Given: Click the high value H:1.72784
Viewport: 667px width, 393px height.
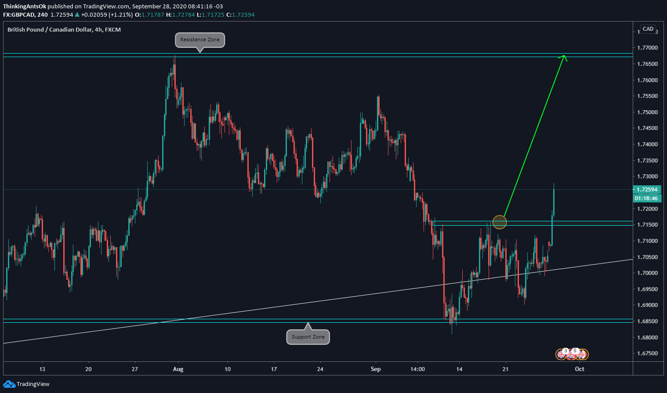Looking at the screenshot, I should (x=180, y=14).
